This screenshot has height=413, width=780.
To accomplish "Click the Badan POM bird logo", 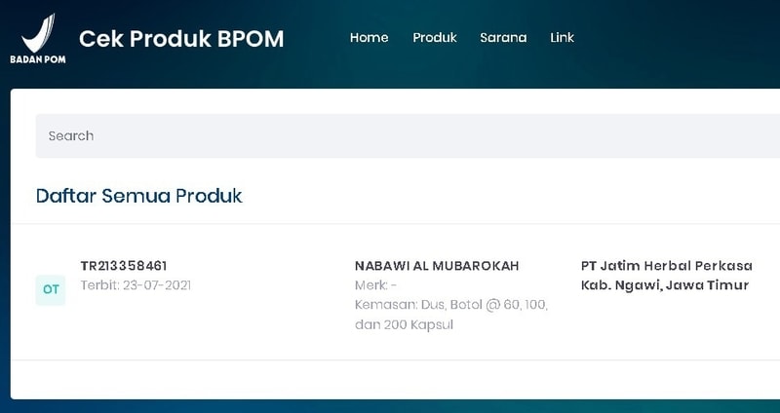I will pos(38,33).
